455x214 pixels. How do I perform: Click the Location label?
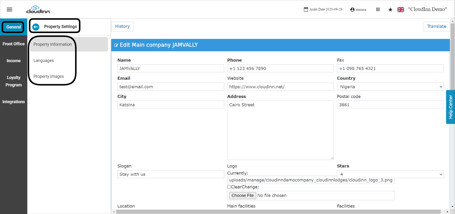(126, 206)
